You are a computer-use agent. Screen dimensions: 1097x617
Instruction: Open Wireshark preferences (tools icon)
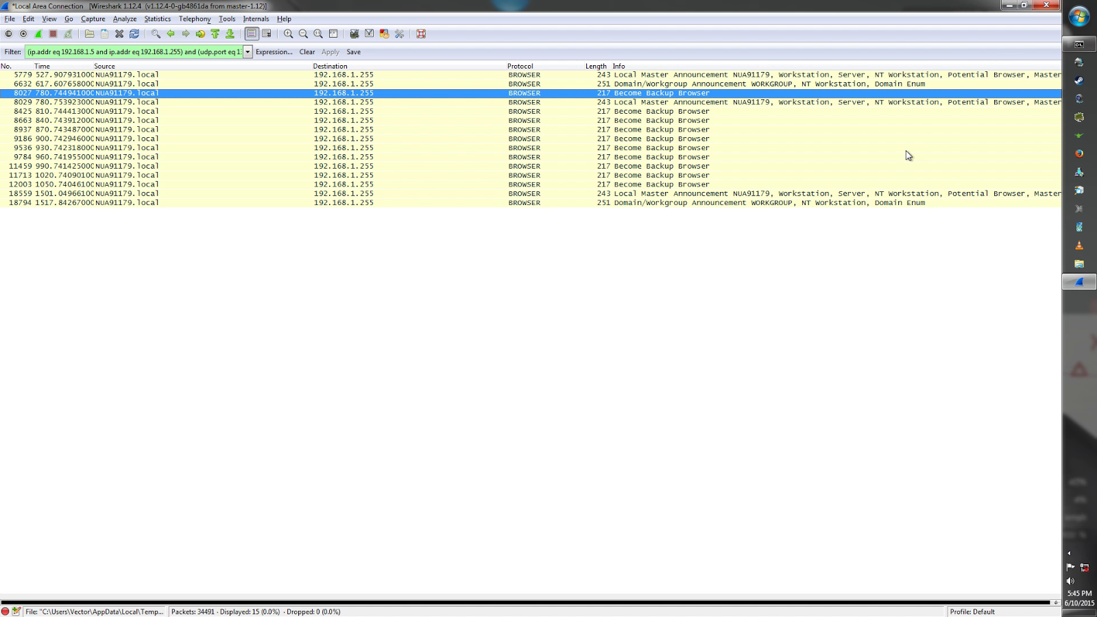pos(399,34)
